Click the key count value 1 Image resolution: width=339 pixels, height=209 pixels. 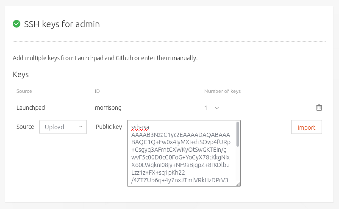(206, 108)
